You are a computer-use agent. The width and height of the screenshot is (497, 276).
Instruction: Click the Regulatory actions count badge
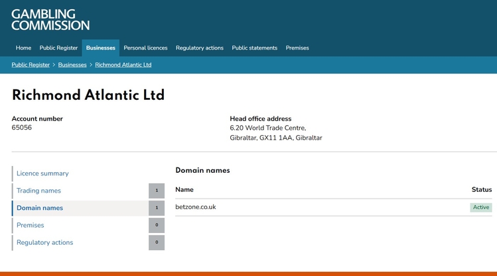click(x=157, y=242)
